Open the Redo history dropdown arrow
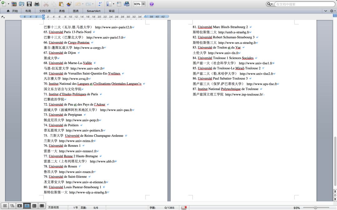The width and height of the screenshot is (337, 210). (93, 4)
